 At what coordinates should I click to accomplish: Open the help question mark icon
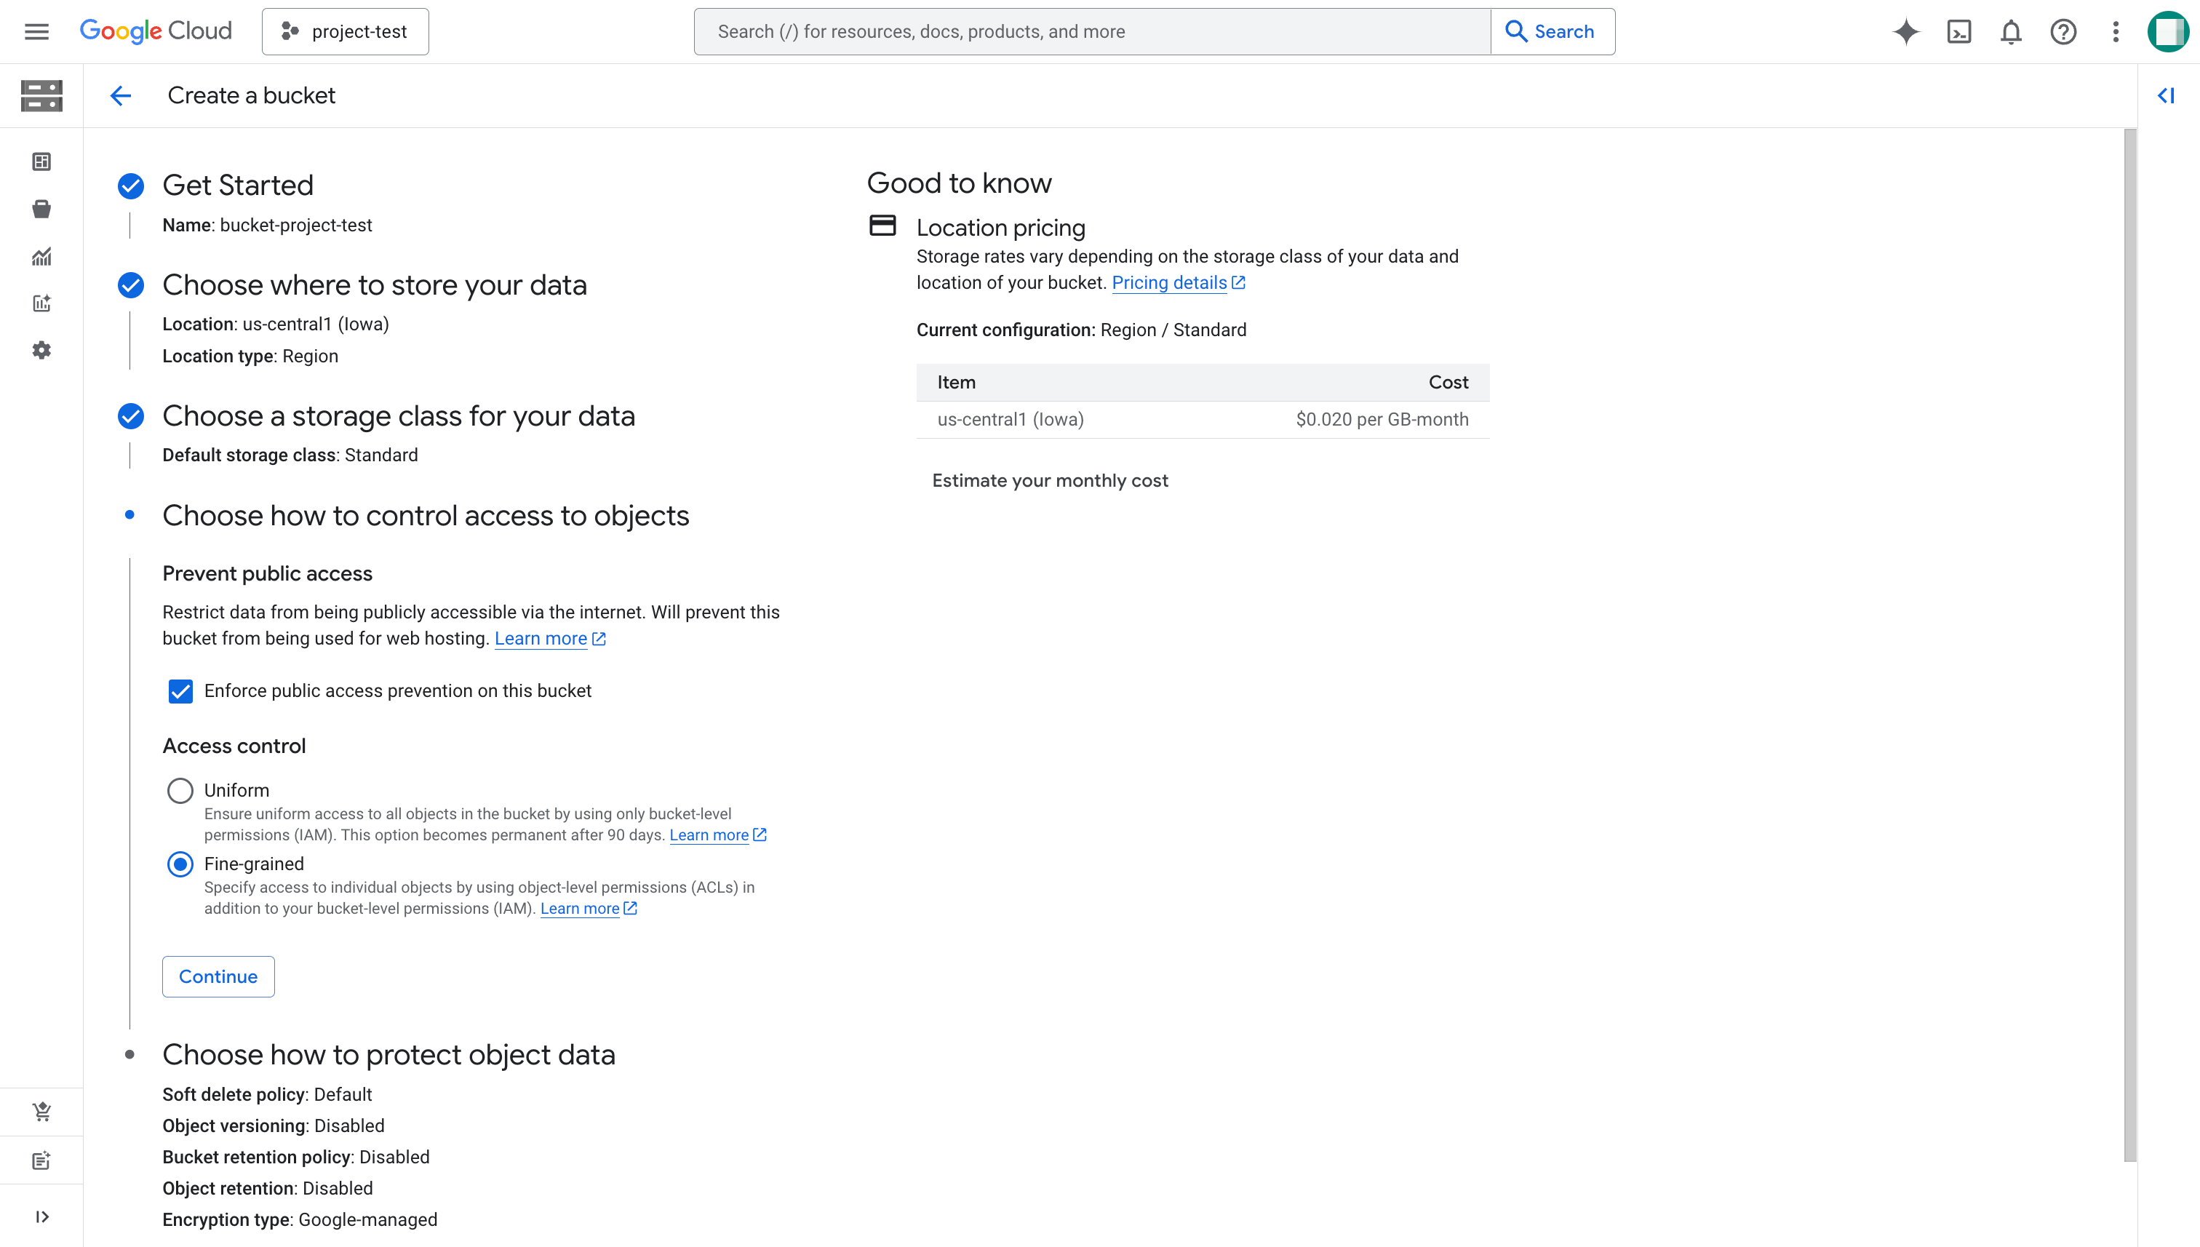pos(2063,32)
